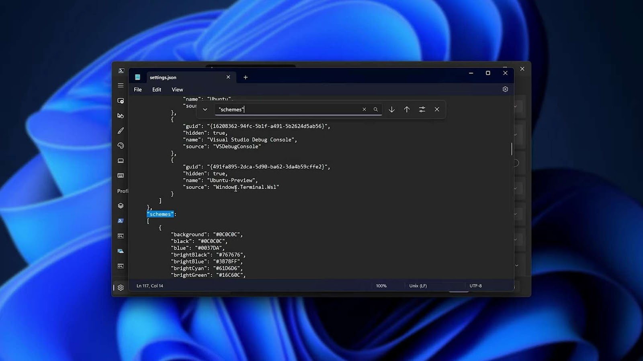This screenshot has width=643, height=361.
Task: Find the next "schemes" match
Action: (391, 109)
